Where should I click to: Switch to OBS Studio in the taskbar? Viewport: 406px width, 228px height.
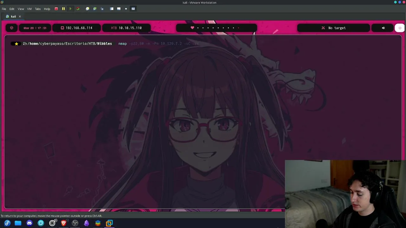coord(75,223)
